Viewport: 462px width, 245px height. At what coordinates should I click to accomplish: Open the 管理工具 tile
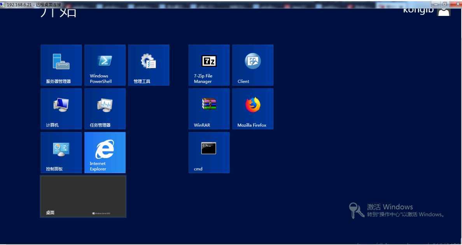[149, 65]
